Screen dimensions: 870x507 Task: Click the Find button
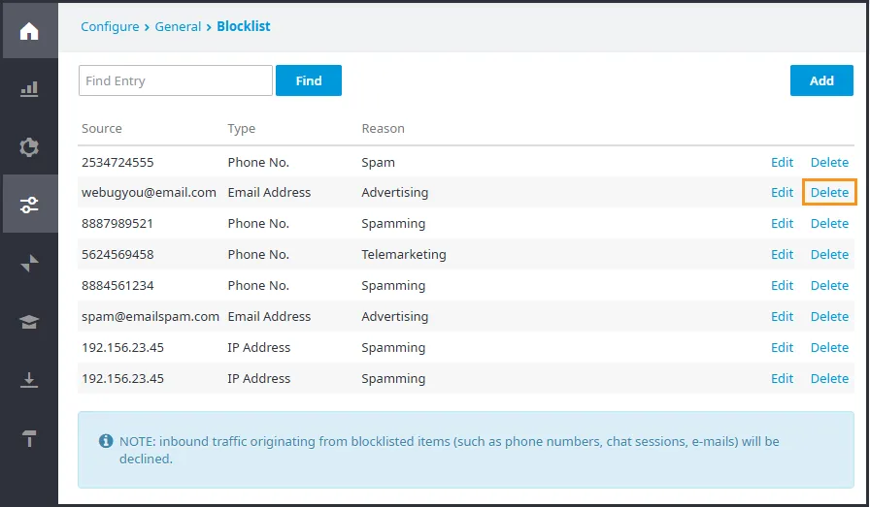click(309, 80)
